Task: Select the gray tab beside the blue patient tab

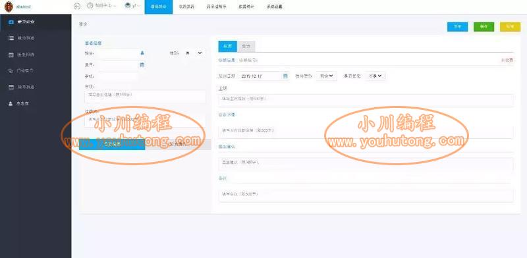Action: click(178, 144)
